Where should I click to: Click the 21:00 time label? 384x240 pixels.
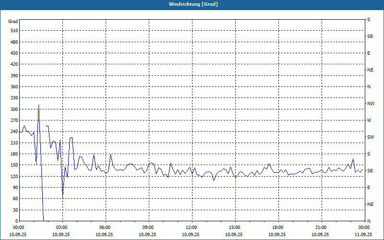click(x=322, y=228)
